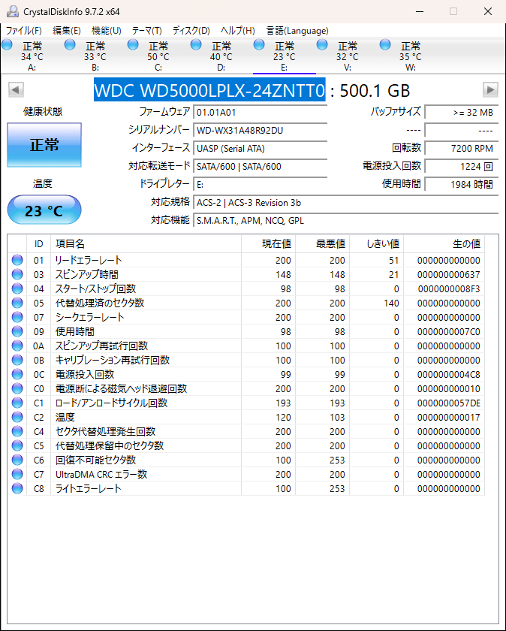Open the ファイル(F) menu

24,31
